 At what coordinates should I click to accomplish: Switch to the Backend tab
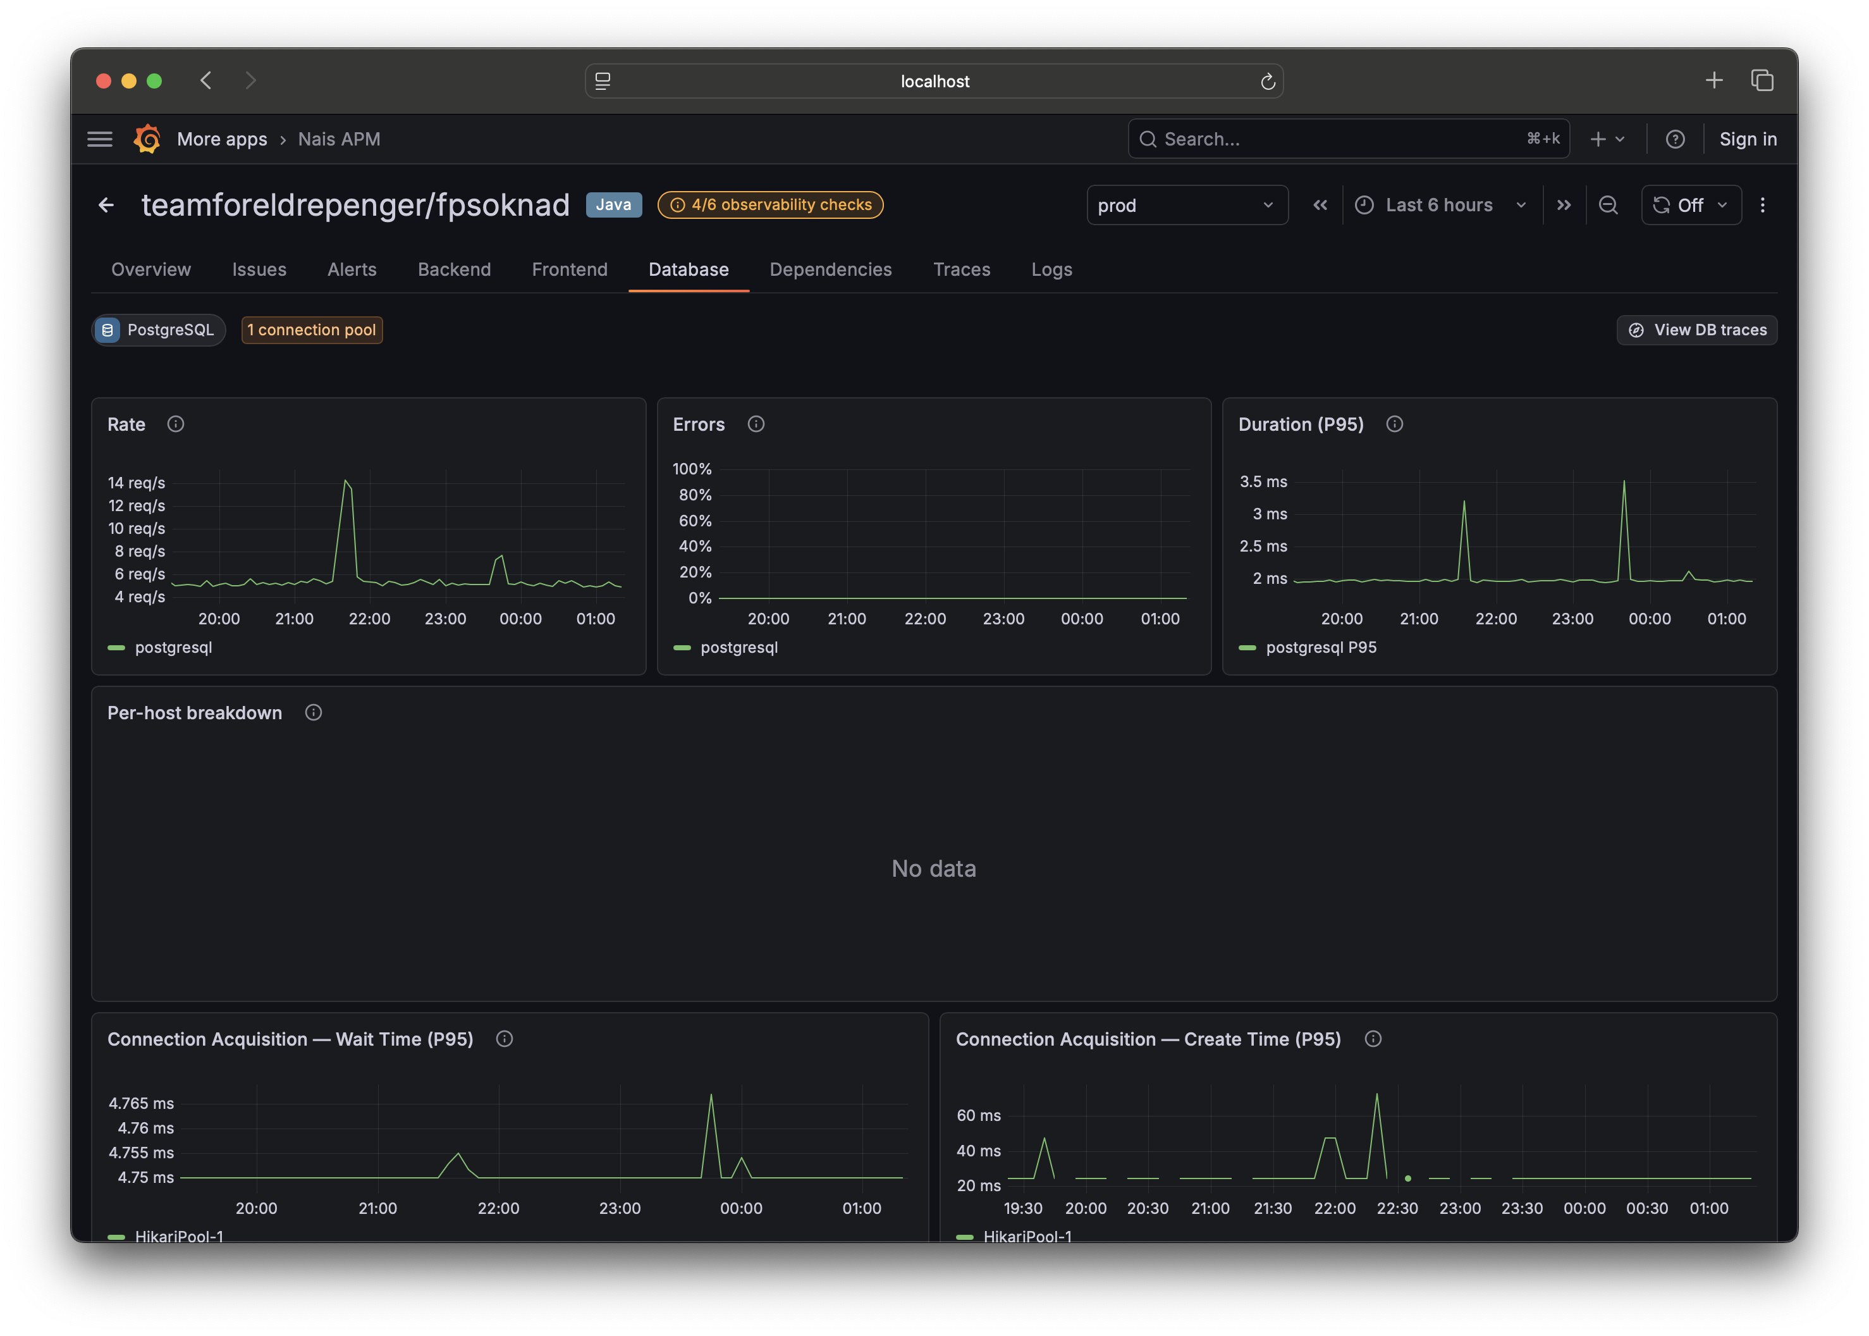pos(454,269)
